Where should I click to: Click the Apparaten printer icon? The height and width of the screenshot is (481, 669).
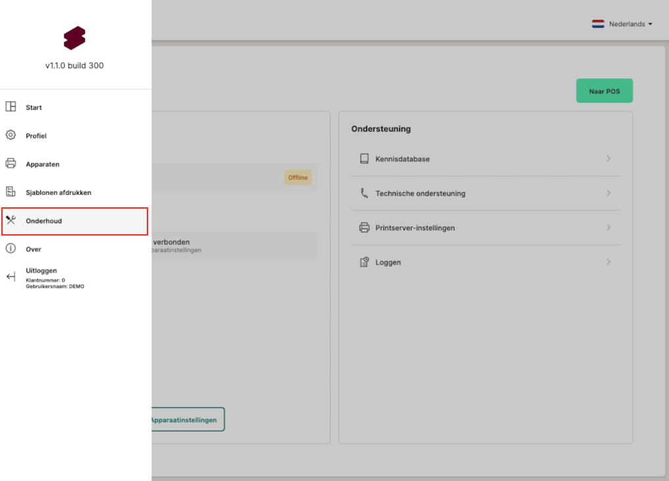coord(11,164)
